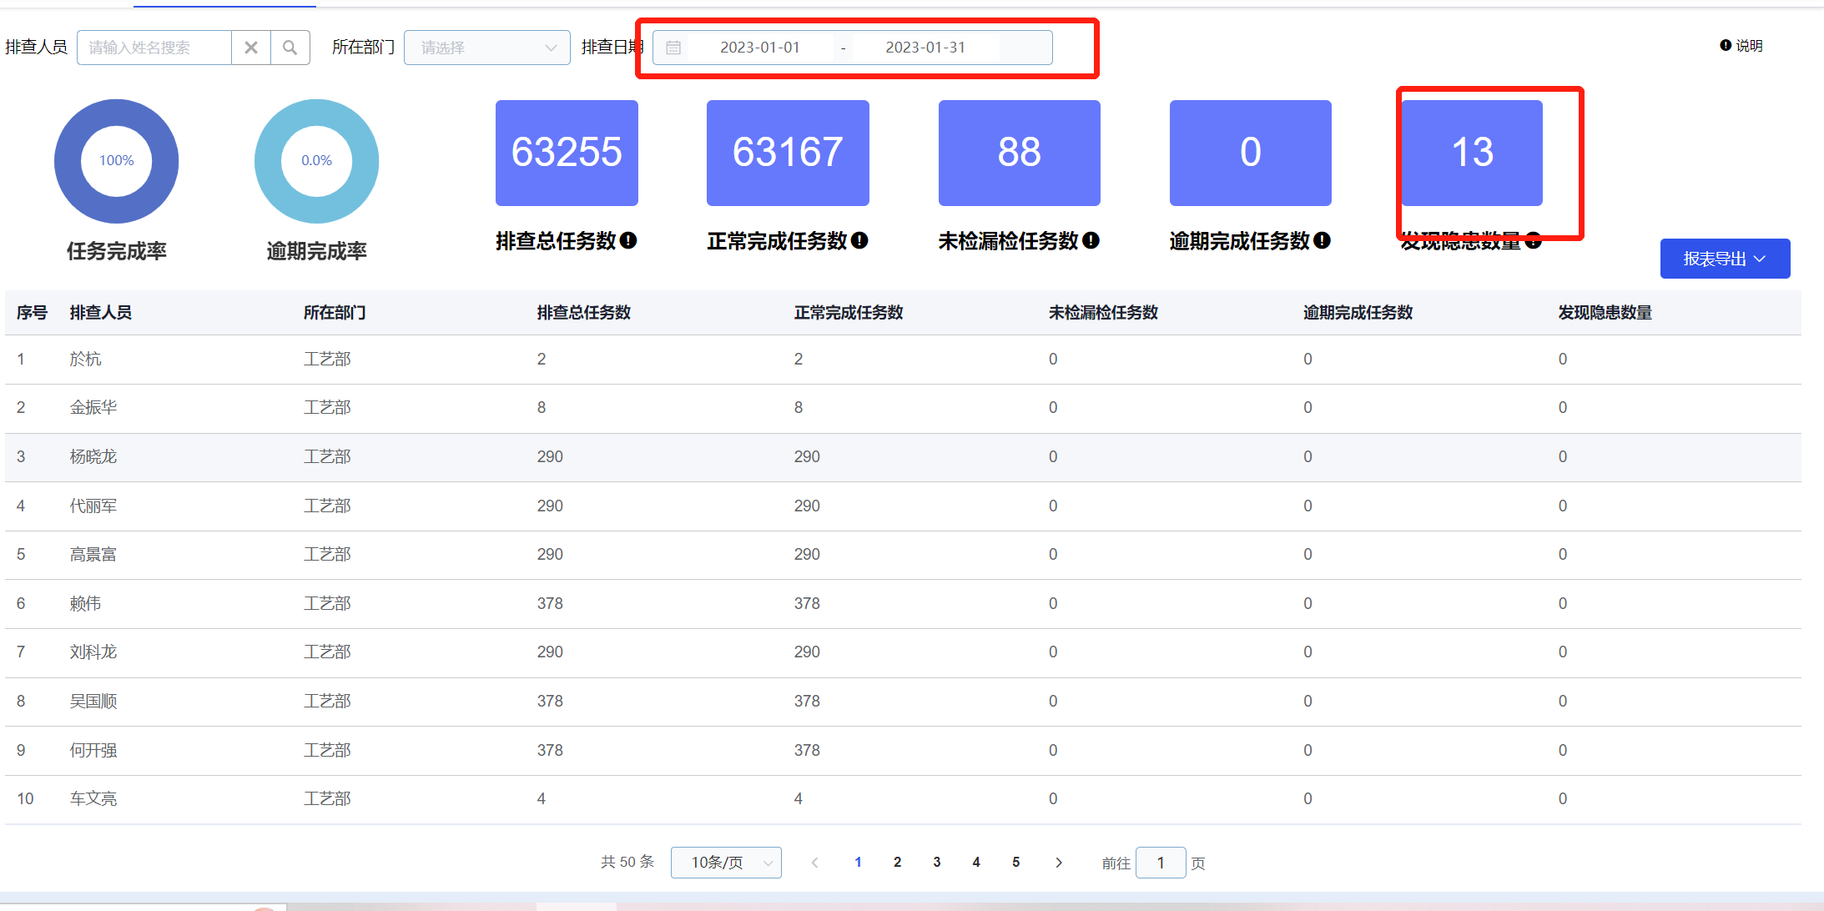
Task: Navigate to page 5 in pagination
Action: pos(1015,863)
